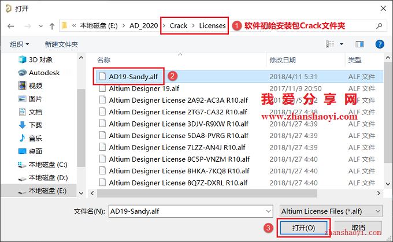Expand the file name history dropdown

pyautogui.click(x=268, y=211)
